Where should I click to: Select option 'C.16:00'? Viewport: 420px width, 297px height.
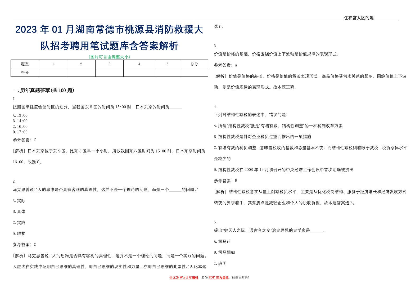(20, 127)
